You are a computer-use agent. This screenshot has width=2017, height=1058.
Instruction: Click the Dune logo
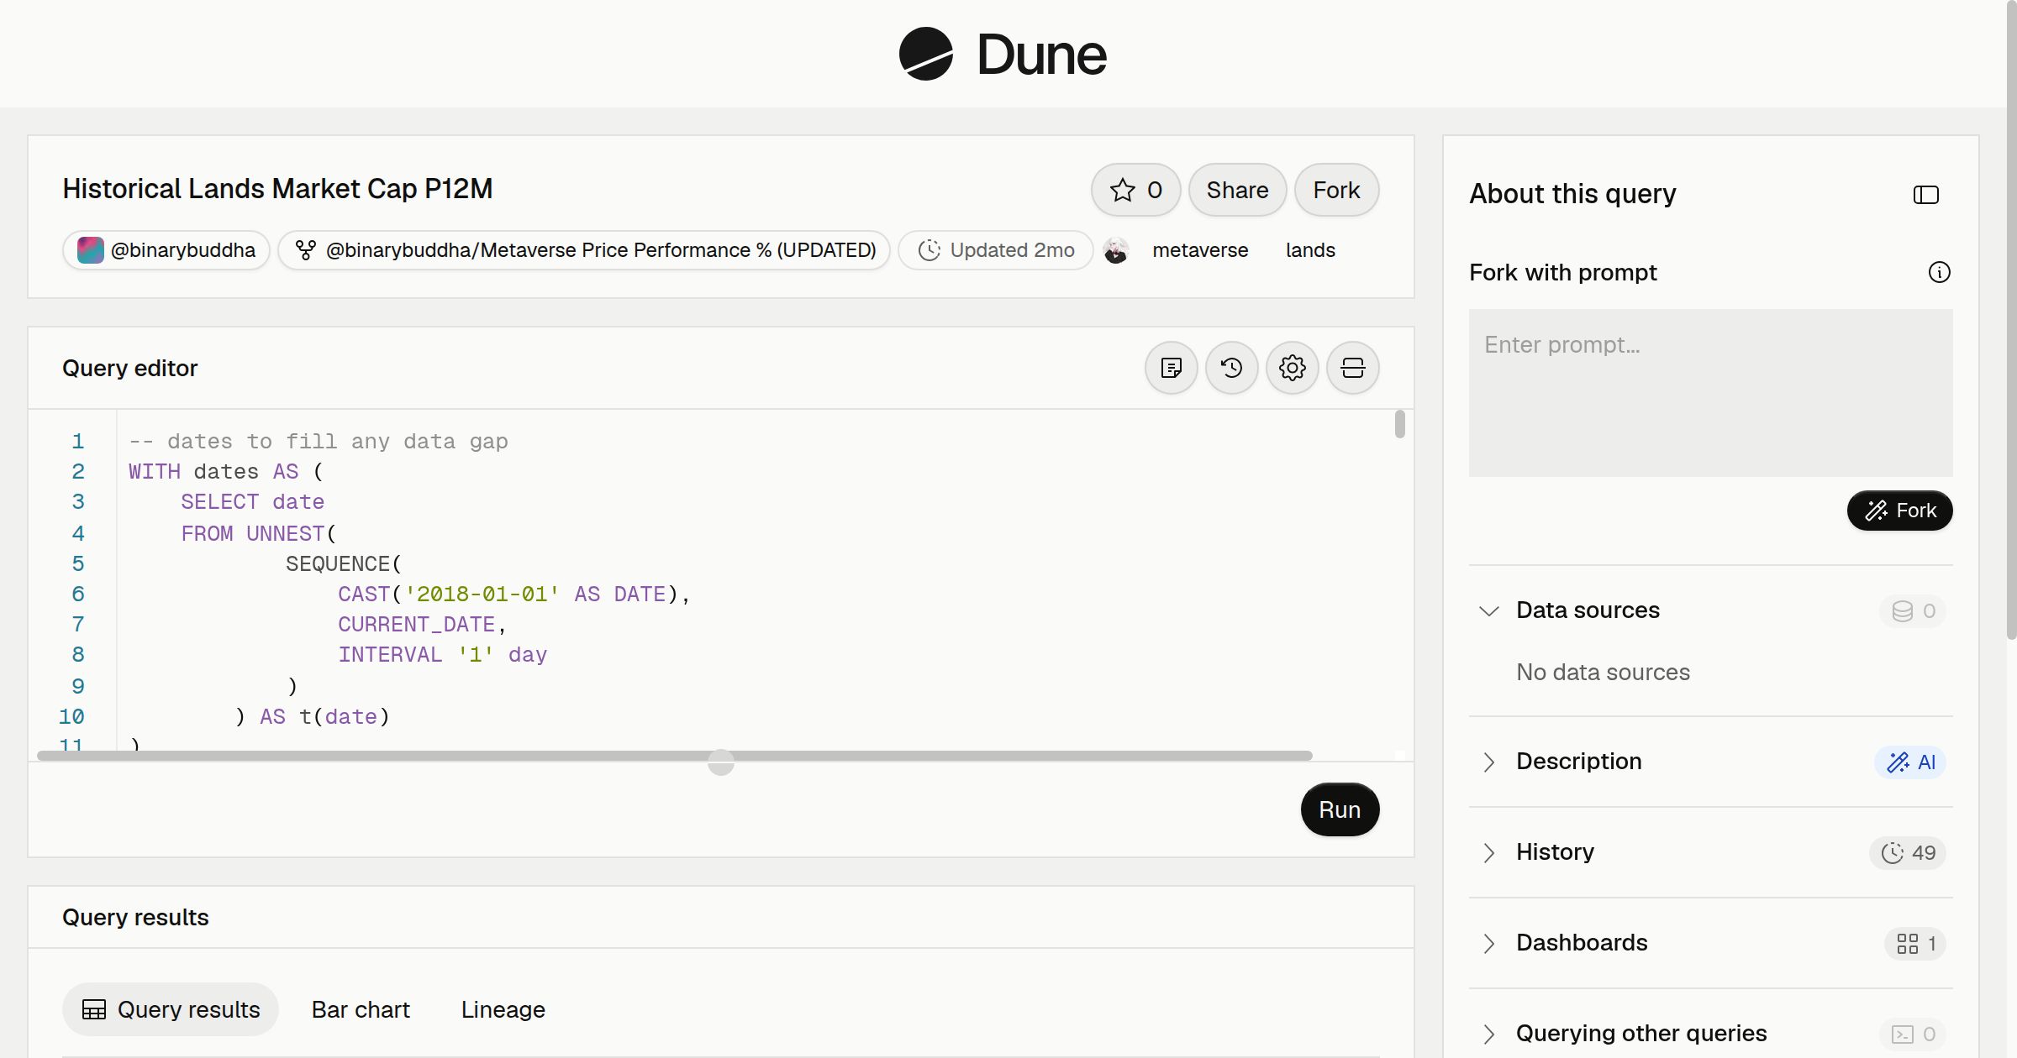click(1003, 54)
